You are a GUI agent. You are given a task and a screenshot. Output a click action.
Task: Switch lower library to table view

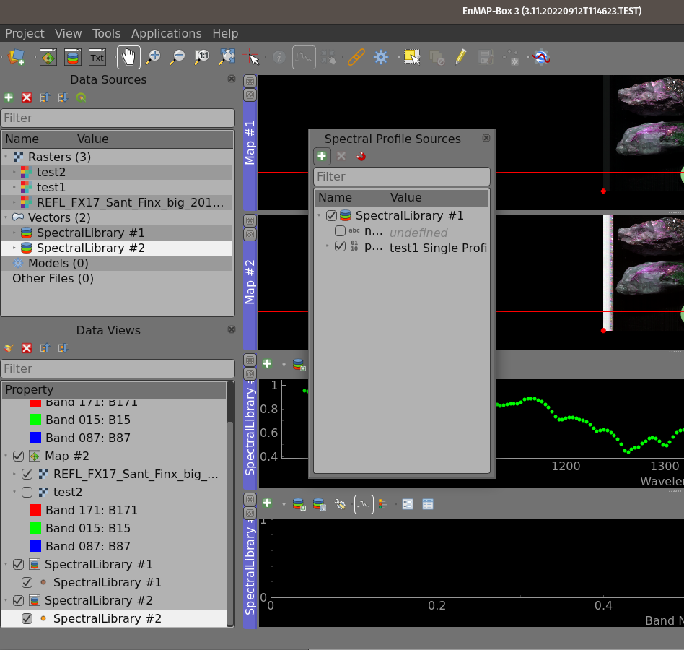tap(428, 504)
